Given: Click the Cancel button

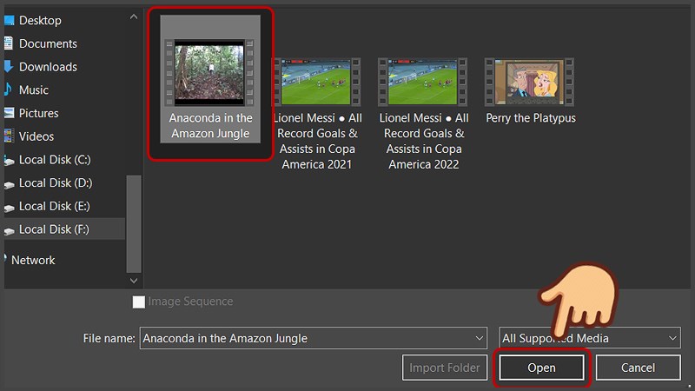Looking at the screenshot, I should tap(638, 368).
